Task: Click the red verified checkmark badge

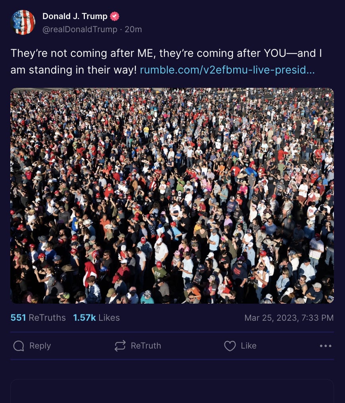Action: coord(115,16)
